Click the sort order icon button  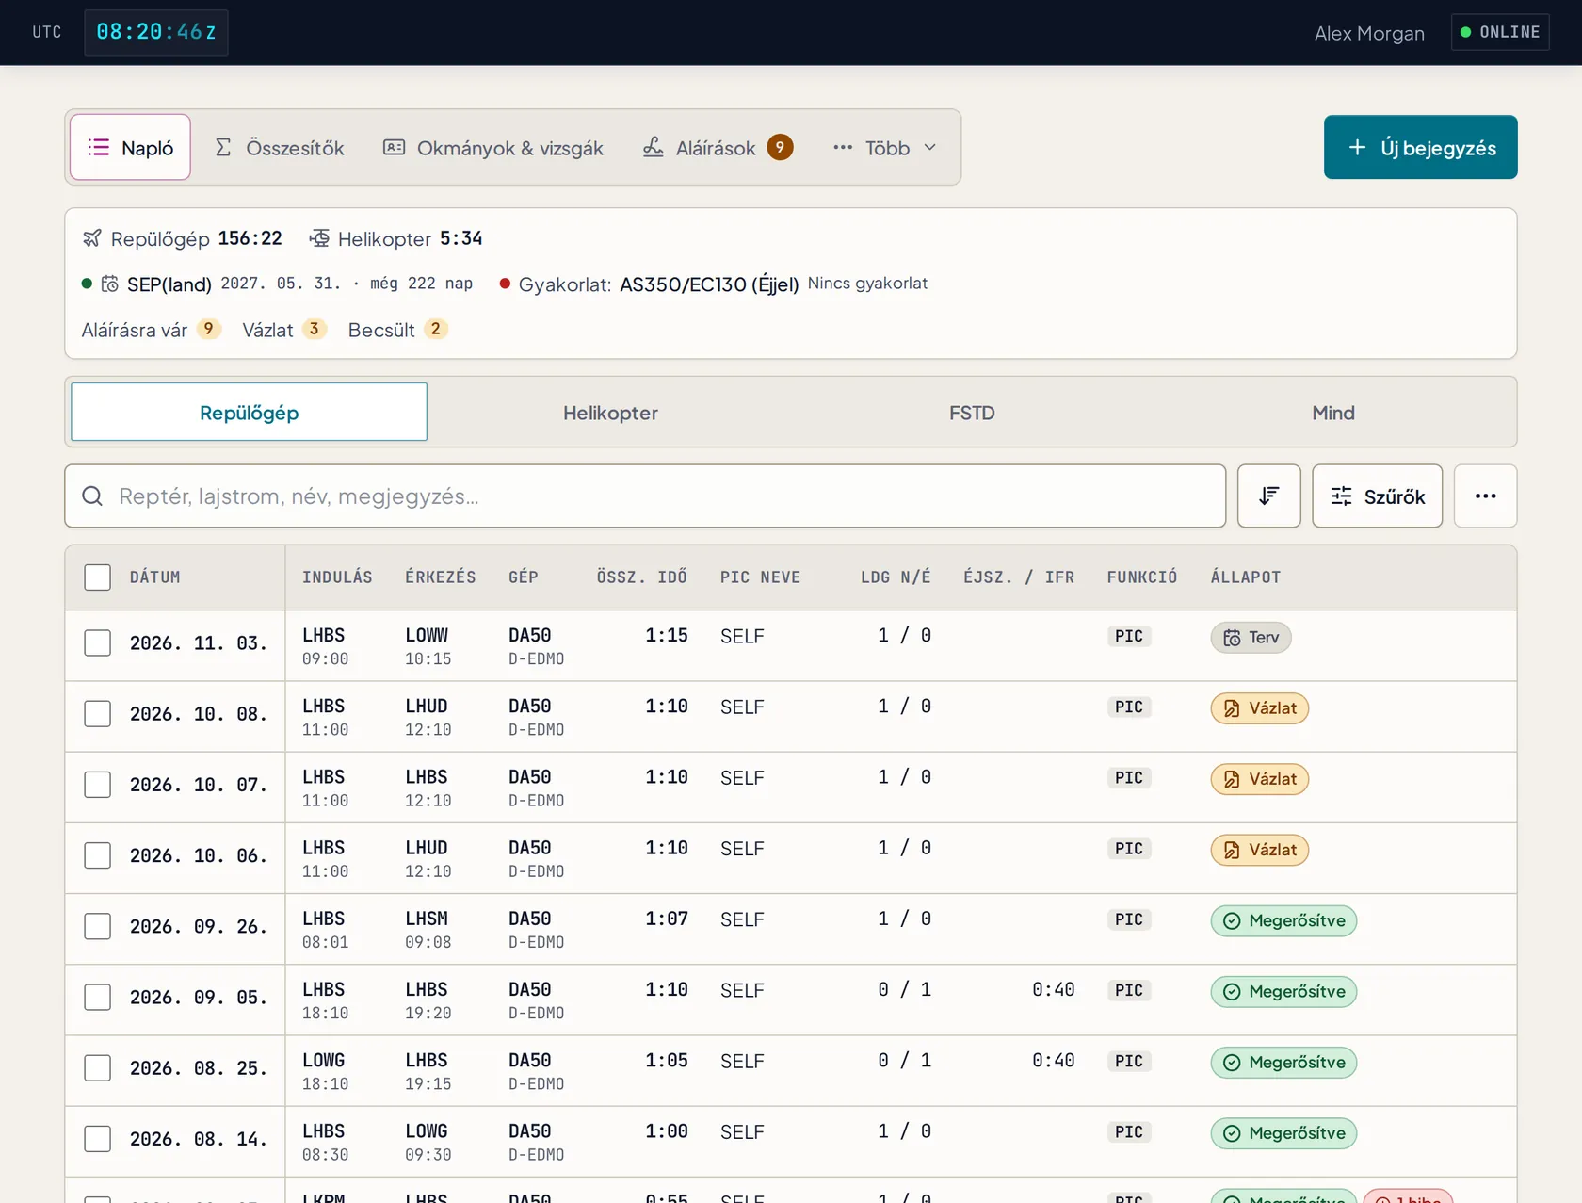click(1268, 496)
